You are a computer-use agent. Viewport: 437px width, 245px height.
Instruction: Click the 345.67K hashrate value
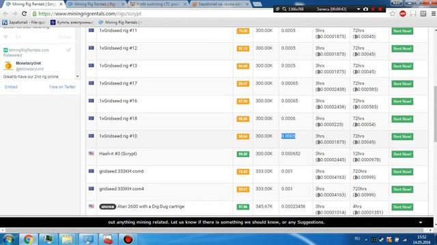pos(264,206)
